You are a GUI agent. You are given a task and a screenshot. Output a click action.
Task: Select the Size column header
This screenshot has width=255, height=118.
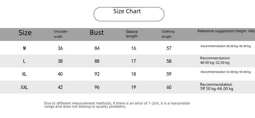pyautogui.click(x=25, y=33)
